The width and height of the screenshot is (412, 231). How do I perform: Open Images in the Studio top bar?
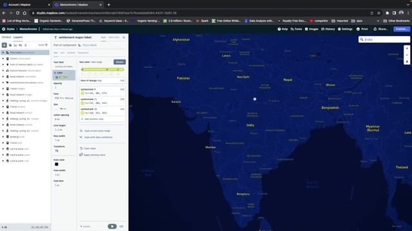(312, 29)
